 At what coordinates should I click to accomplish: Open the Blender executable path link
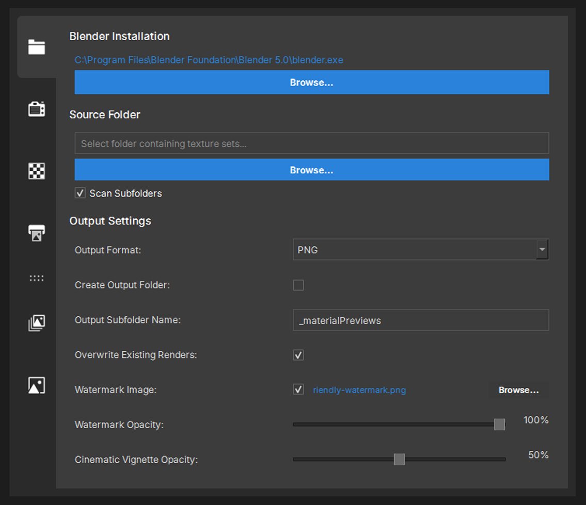(209, 60)
